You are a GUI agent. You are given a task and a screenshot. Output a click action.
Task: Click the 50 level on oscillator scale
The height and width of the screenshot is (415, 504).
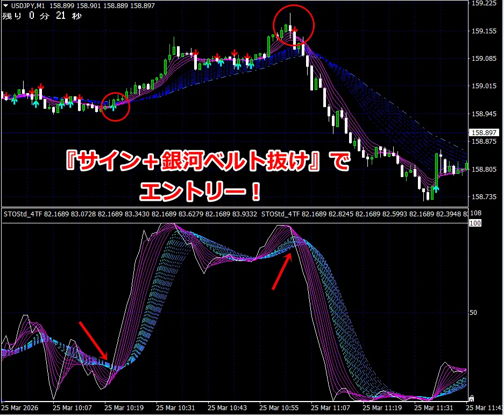pyautogui.click(x=474, y=312)
